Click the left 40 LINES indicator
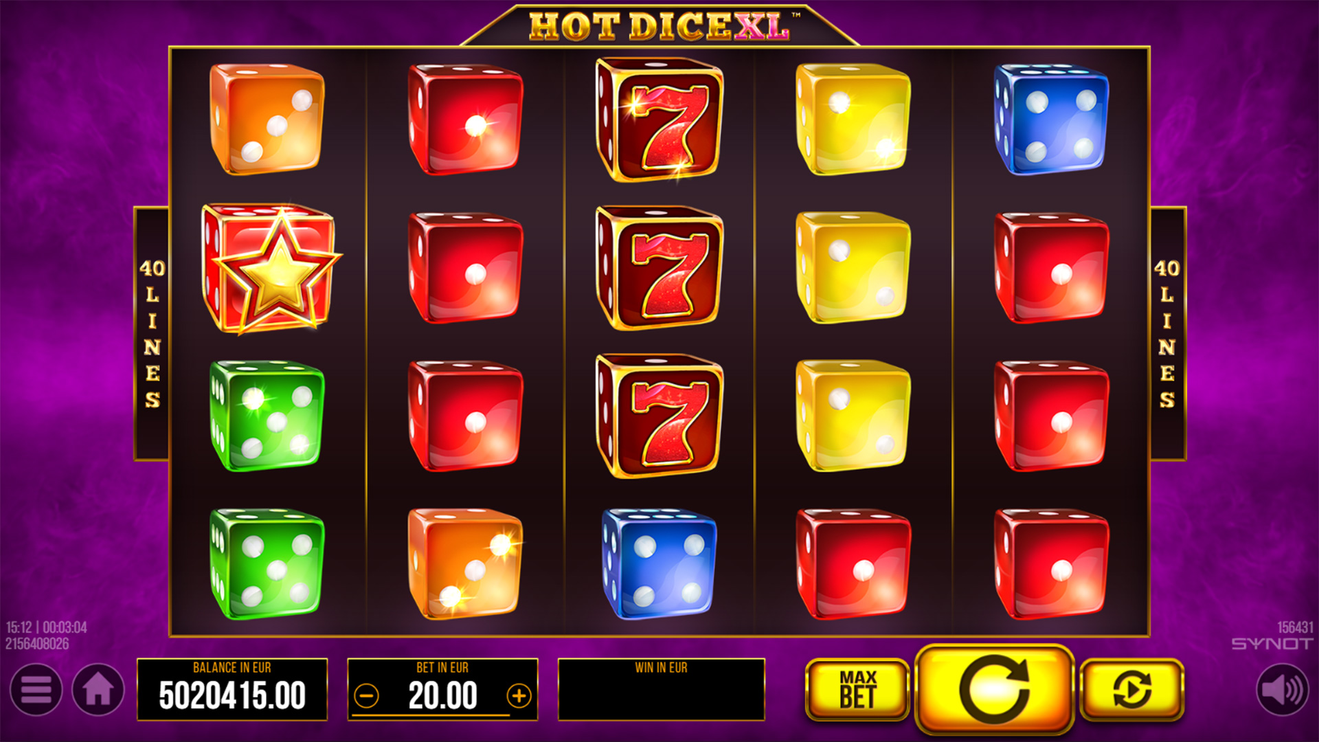Screen dimensions: 1319x742 point(152,333)
